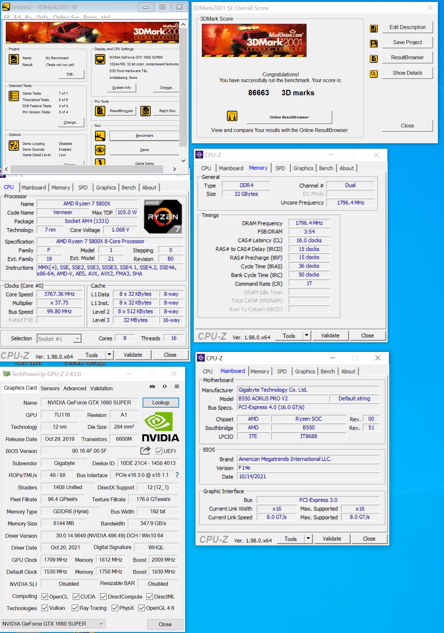Viewport: 444px width, 633px height.
Task: Click the Lookup button in GPU-Z
Action: pos(161,402)
